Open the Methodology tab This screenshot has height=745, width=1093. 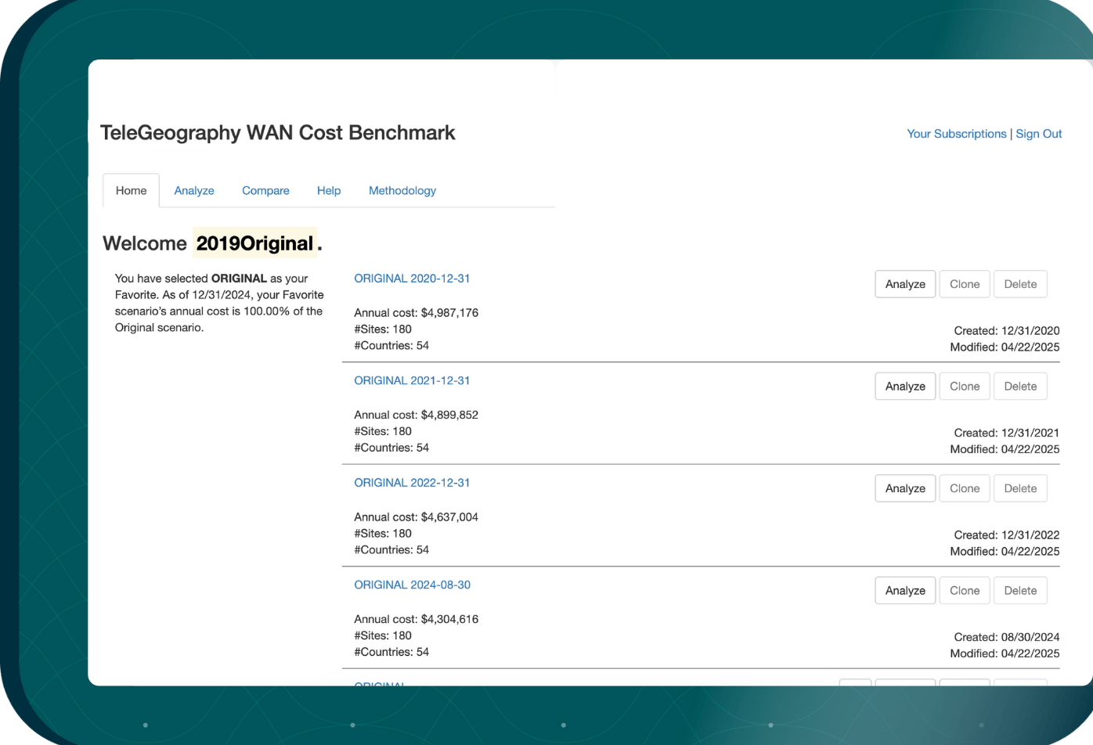coord(402,190)
